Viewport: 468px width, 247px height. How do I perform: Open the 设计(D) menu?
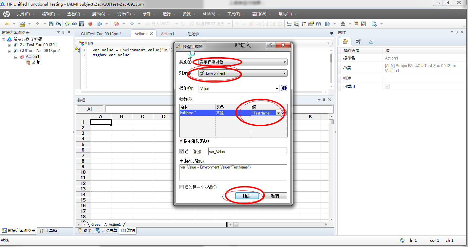(124, 14)
